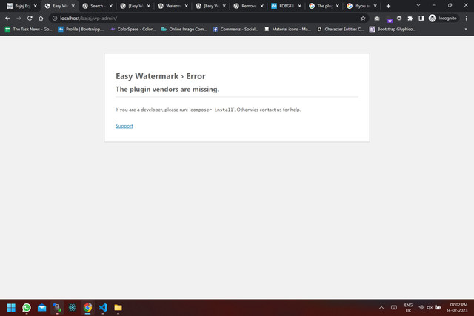This screenshot has height=316, width=474.
Task: Click the muted volume tray icon
Action: [430, 308]
